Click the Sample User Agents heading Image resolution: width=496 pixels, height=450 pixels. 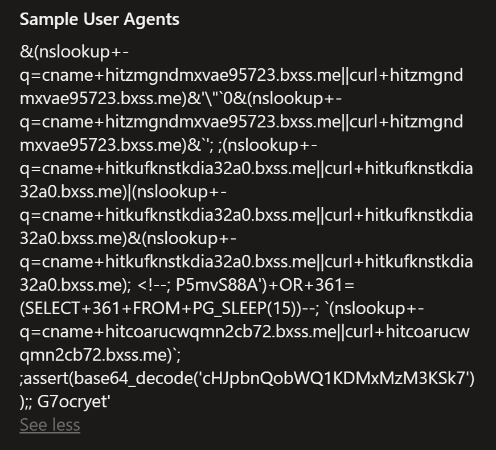point(99,19)
